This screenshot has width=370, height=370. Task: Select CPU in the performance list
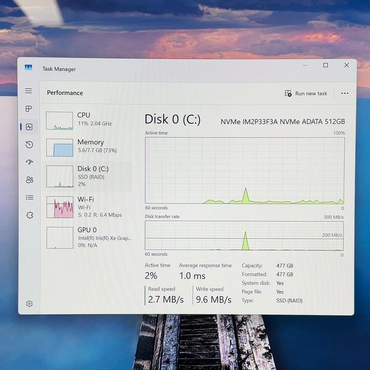[89, 121]
